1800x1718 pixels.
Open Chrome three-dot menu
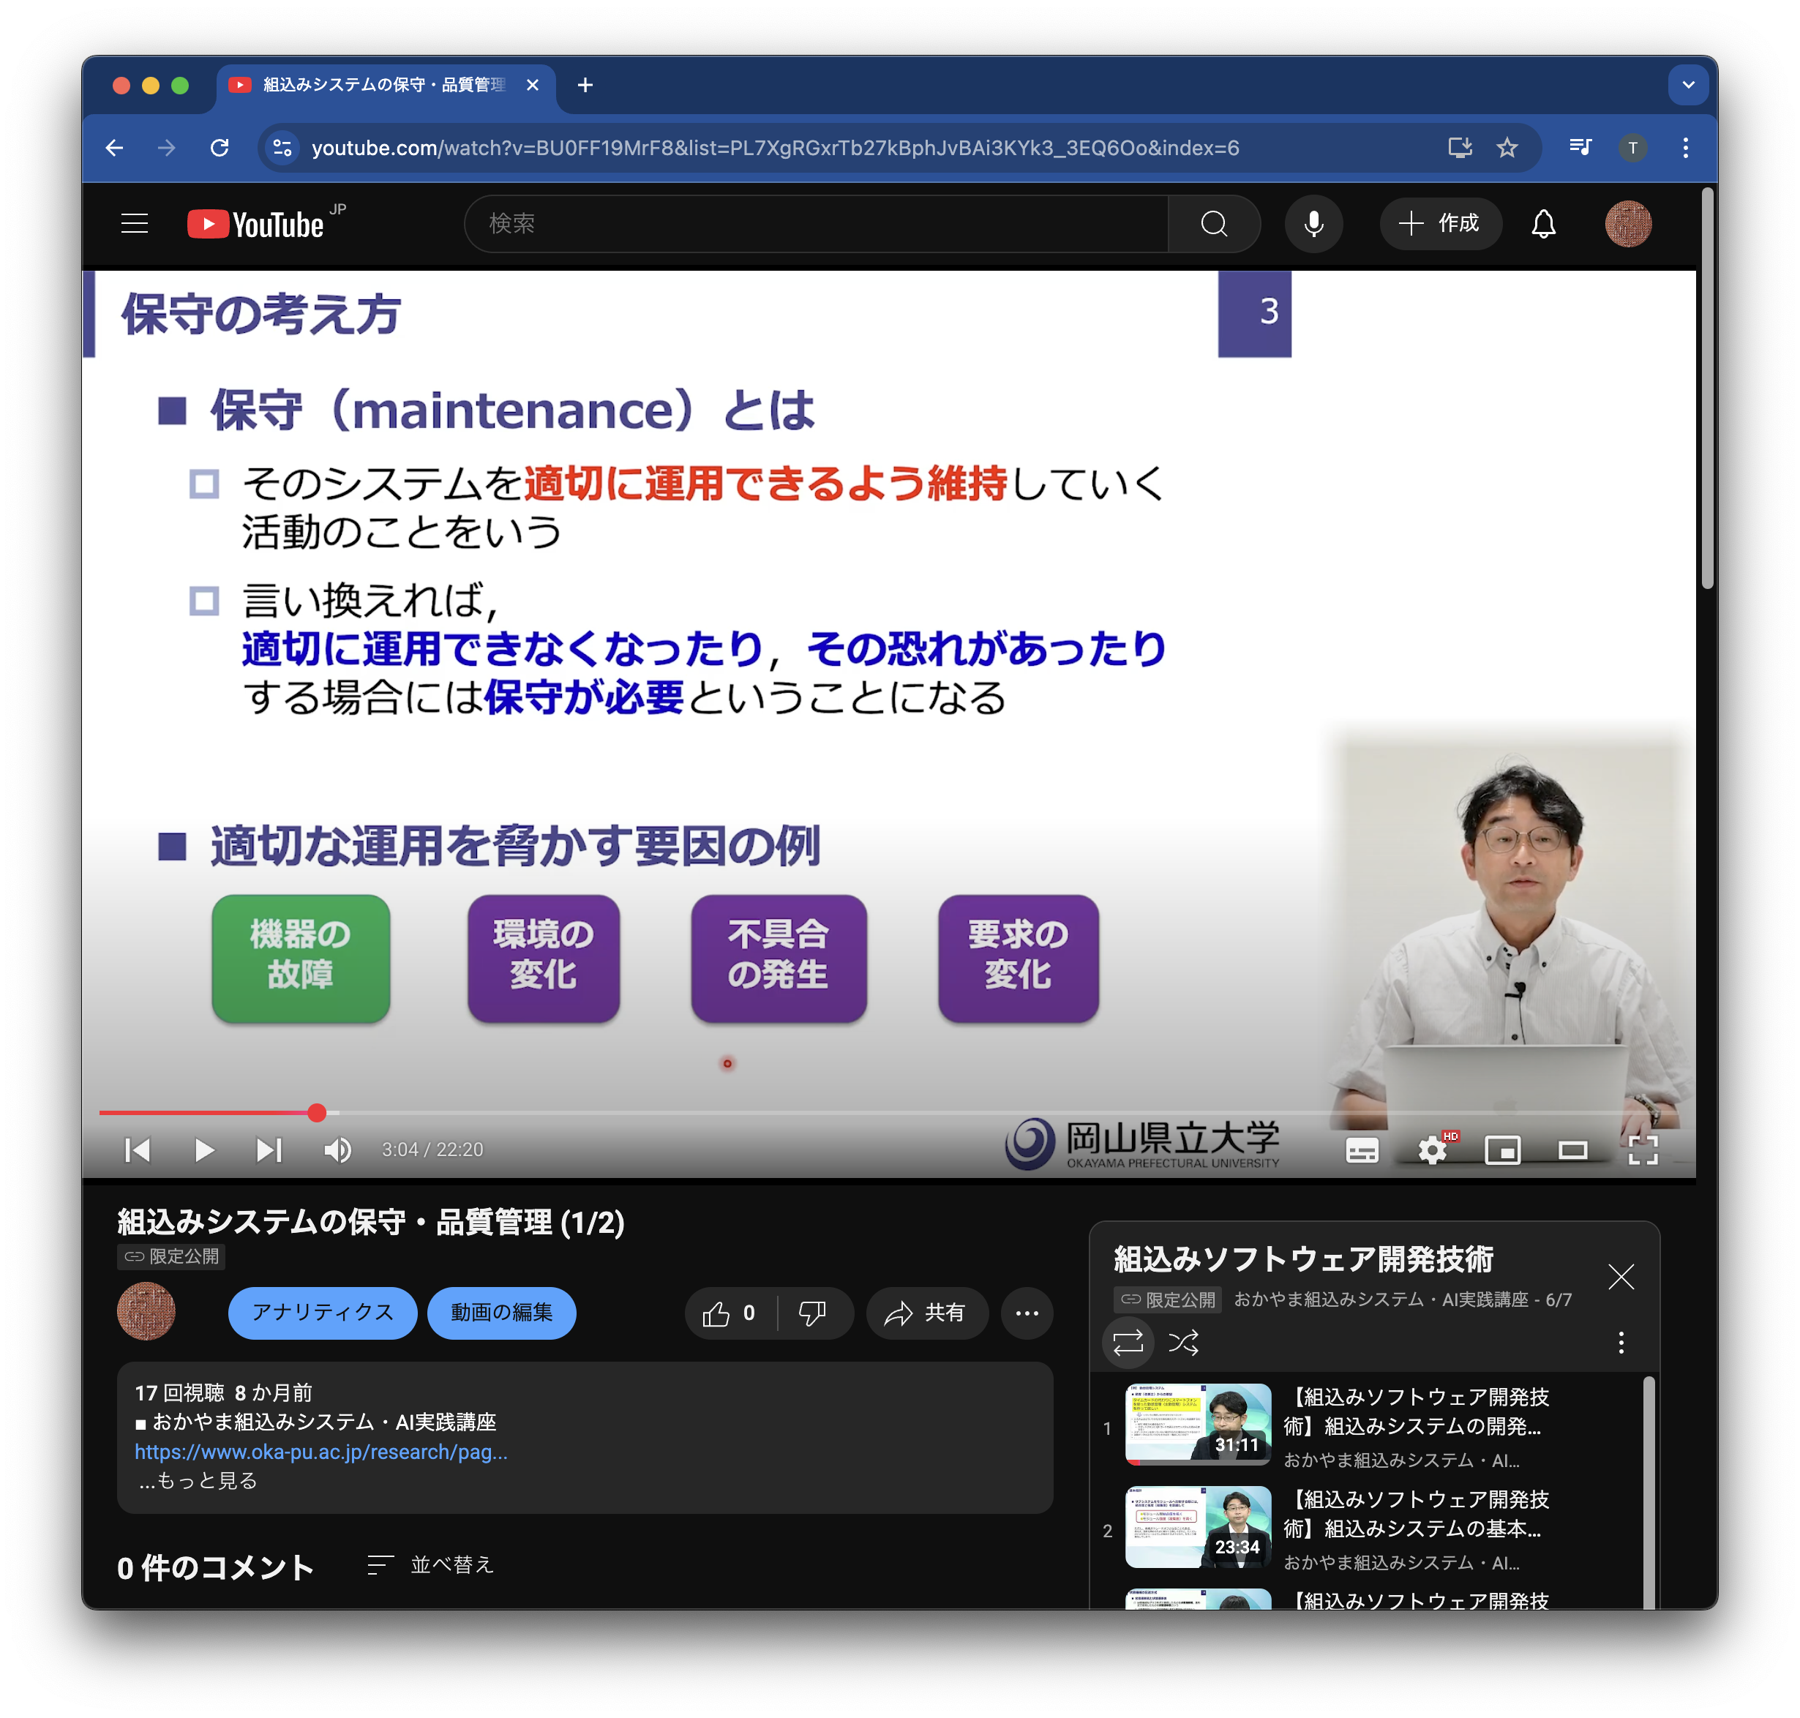click(x=1684, y=148)
